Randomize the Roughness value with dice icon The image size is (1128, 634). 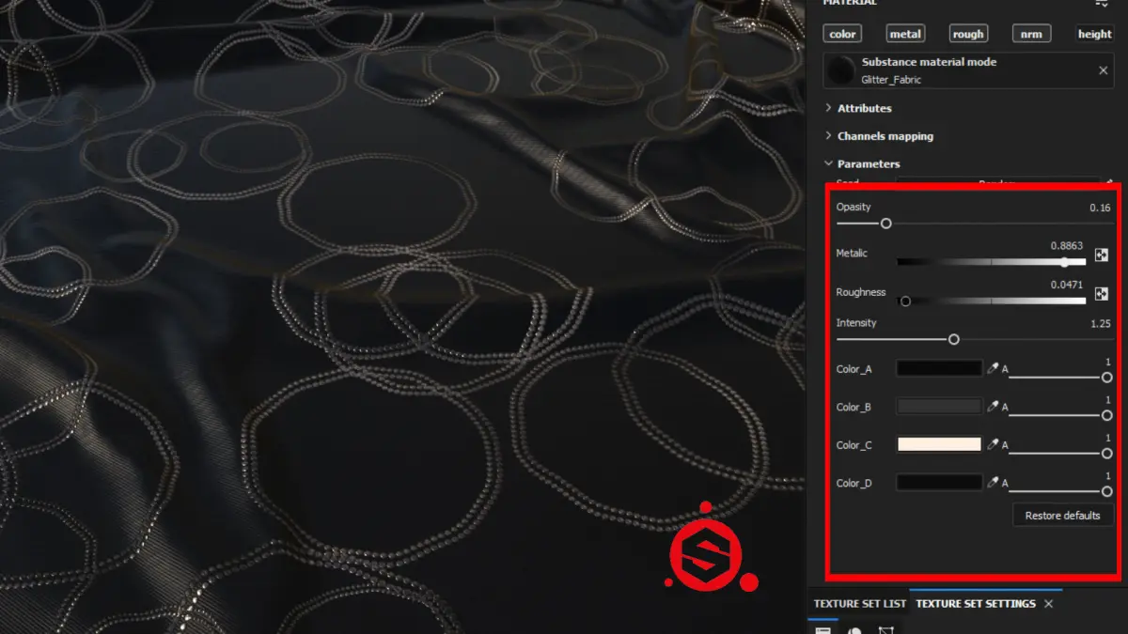[1102, 294]
